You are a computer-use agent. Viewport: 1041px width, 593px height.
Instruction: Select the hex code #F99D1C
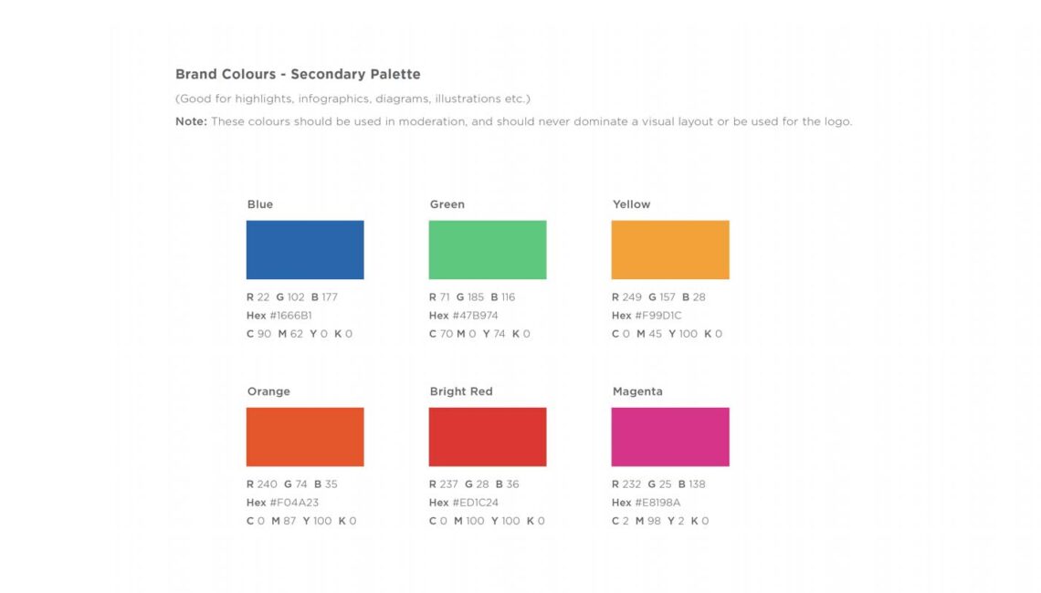pyautogui.click(x=657, y=316)
